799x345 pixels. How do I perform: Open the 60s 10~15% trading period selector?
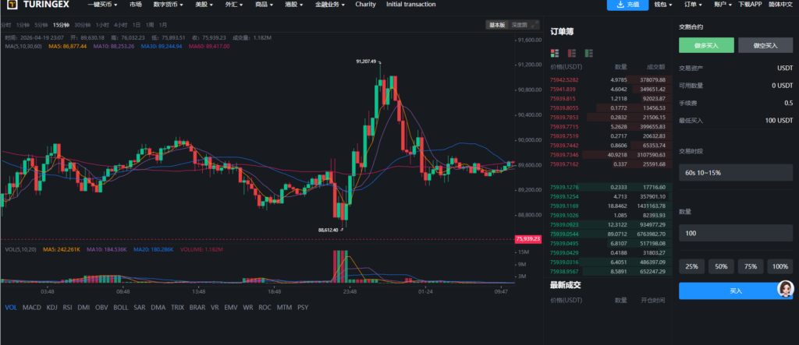point(736,172)
